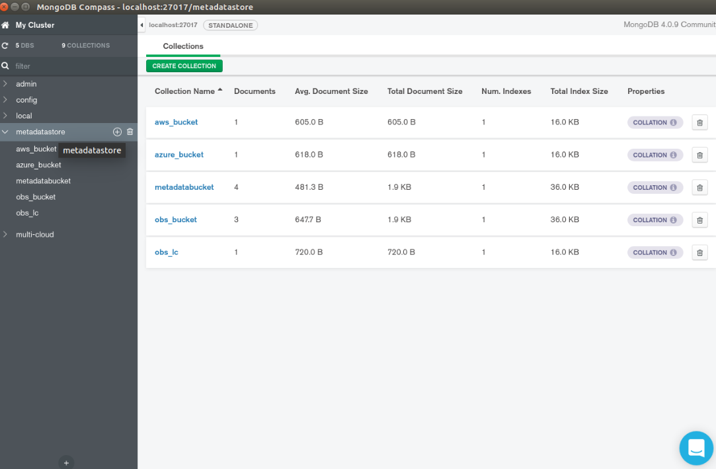Sort using Collection Name sort arrow

pos(220,90)
